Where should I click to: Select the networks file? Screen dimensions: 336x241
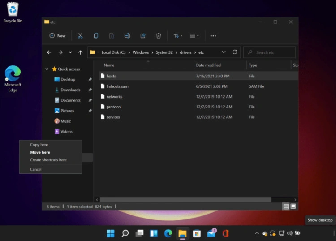pyautogui.click(x=198, y=97)
